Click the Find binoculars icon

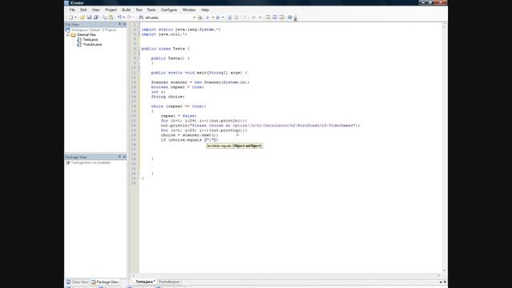pos(141,18)
